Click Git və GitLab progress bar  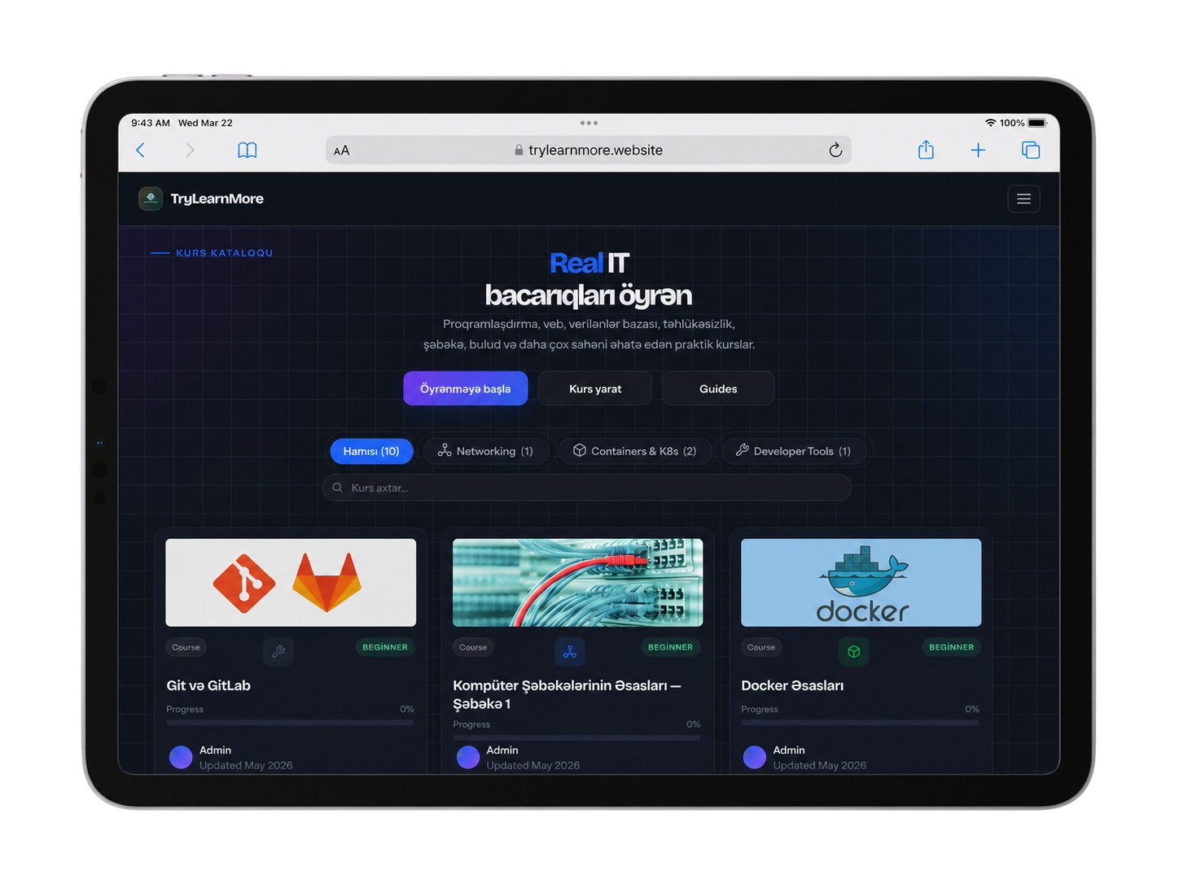[x=291, y=722]
